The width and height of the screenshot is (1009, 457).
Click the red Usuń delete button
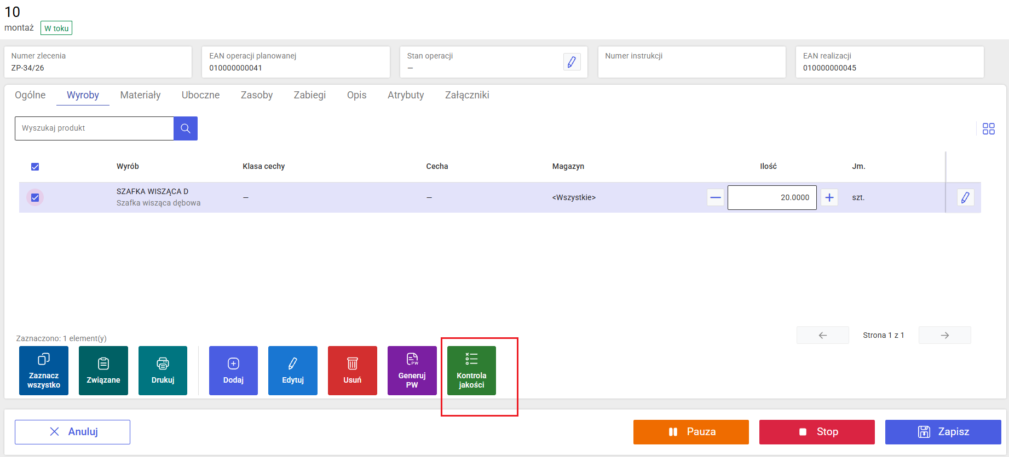tap(353, 371)
